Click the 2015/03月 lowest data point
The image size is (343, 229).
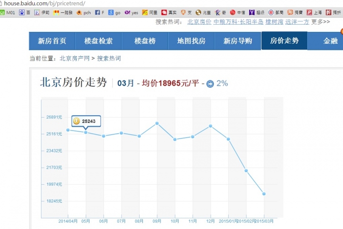264,194
